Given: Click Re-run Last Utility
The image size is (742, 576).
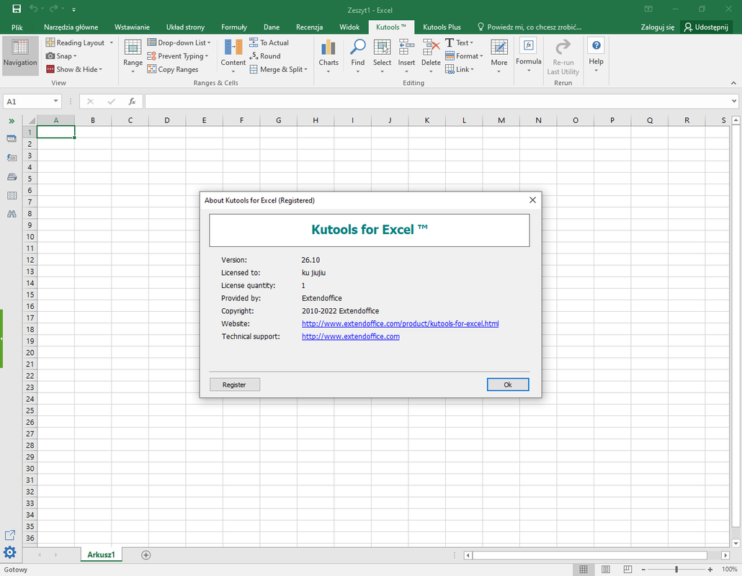Looking at the screenshot, I should (x=563, y=57).
